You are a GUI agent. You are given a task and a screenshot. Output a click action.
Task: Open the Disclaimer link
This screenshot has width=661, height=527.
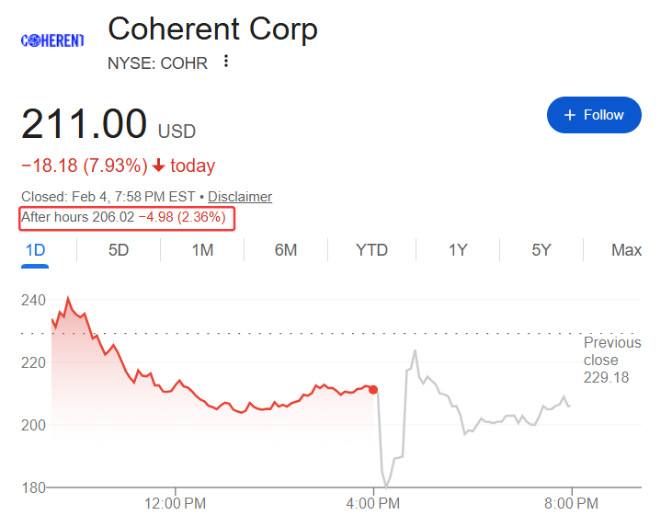(239, 196)
